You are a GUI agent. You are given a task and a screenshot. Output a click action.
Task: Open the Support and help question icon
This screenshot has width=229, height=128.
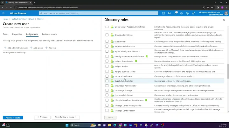187,13
